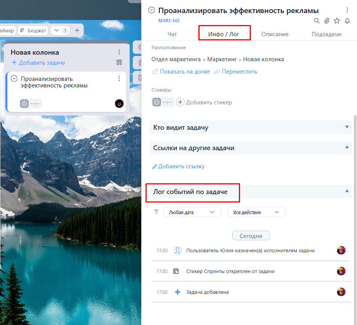Collapse the Ссылки на другие задачи section
This screenshot has height=325, width=357.
(x=251, y=148)
